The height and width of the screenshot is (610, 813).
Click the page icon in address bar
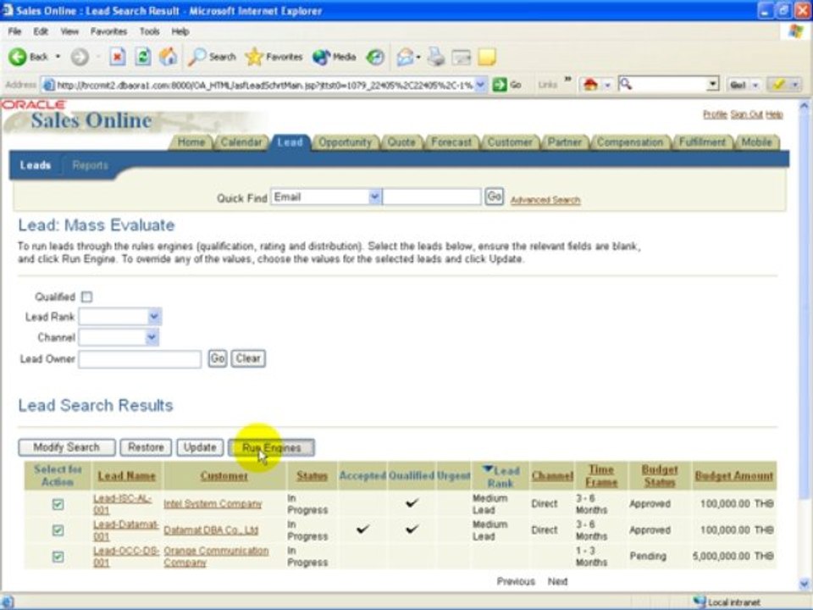[48, 85]
